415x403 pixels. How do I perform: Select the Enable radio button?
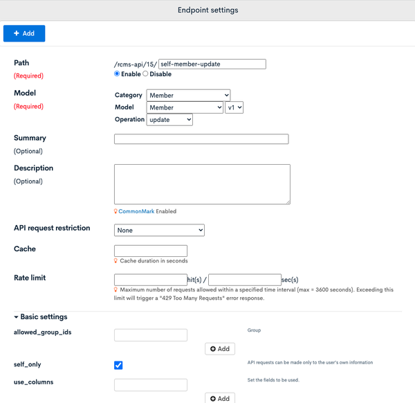point(117,73)
